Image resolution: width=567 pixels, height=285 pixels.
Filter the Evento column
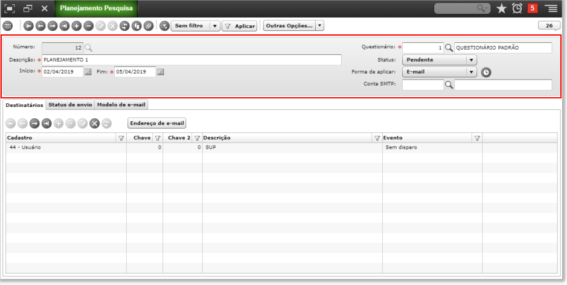[477, 138]
